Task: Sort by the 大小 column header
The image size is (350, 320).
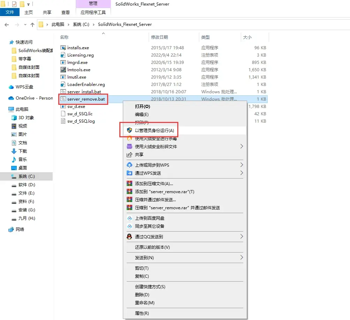Action: 247,37
